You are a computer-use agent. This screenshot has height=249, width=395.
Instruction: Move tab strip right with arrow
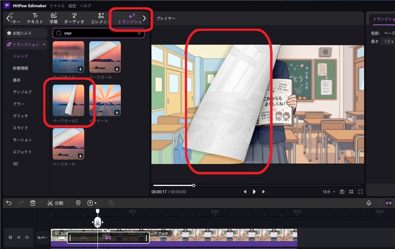point(144,18)
